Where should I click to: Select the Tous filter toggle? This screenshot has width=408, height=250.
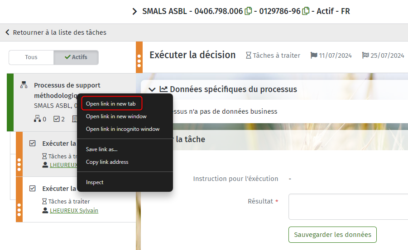click(31, 57)
